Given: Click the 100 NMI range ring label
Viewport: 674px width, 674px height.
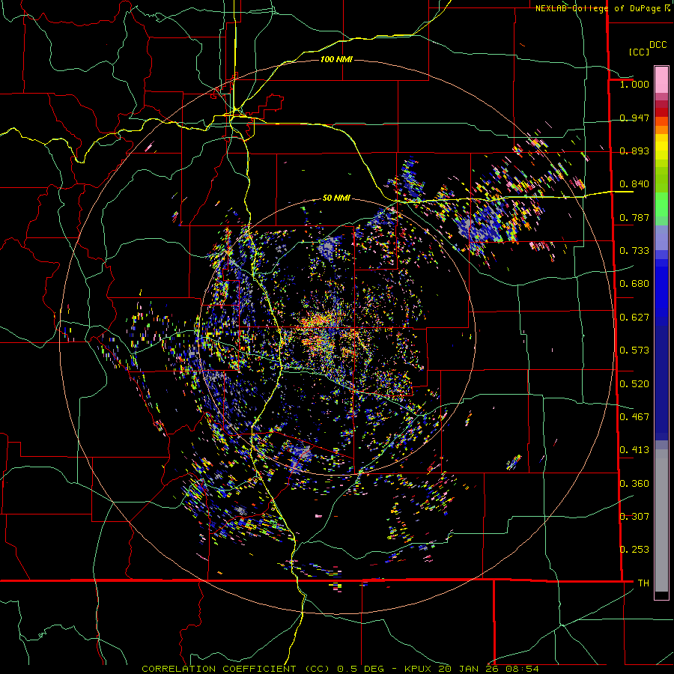Looking at the screenshot, I should [x=336, y=59].
